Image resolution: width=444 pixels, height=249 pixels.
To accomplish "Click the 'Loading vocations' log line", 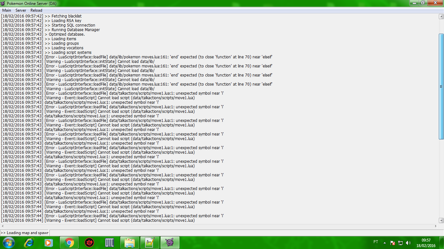I will click(42, 48).
